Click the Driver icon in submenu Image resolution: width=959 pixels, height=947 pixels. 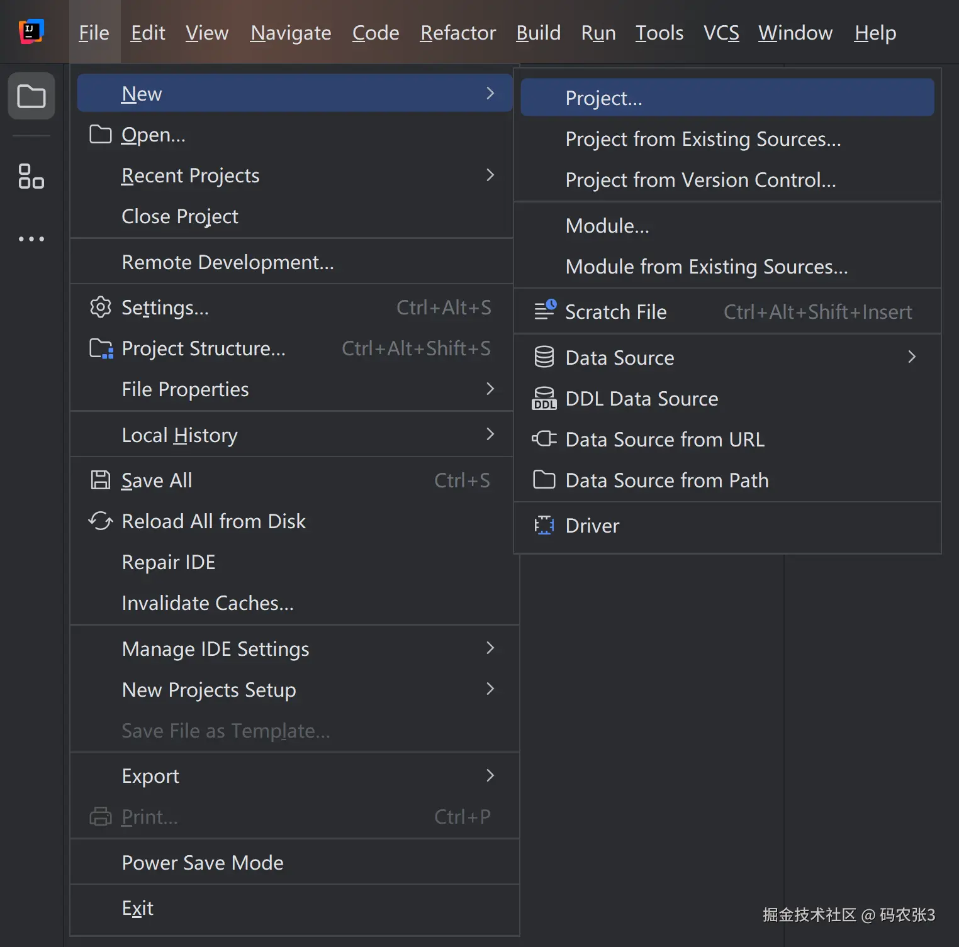[x=544, y=526]
